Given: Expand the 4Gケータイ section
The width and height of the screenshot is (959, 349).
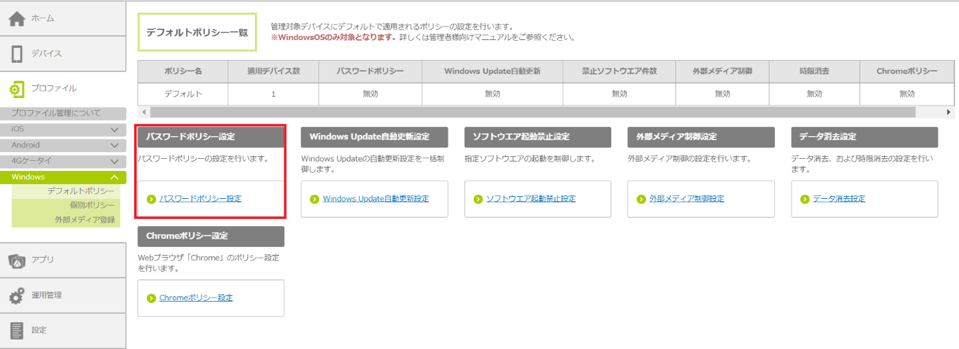Looking at the screenshot, I should tap(114, 161).
